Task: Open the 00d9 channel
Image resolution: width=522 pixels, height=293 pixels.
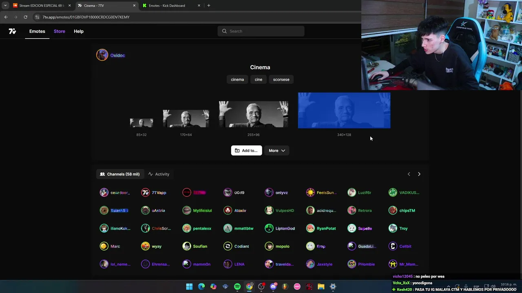Action: (x=234, y=192)
